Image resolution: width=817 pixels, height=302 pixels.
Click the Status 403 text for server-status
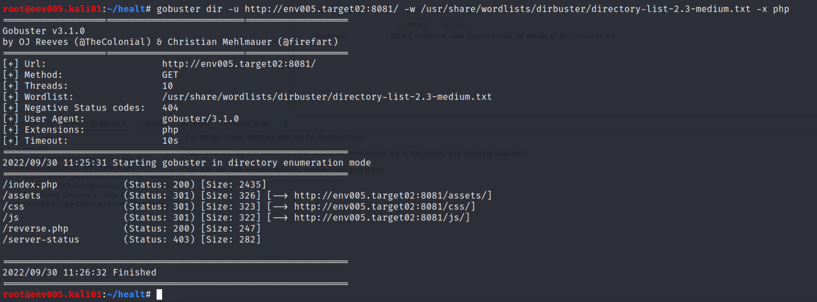159,240
